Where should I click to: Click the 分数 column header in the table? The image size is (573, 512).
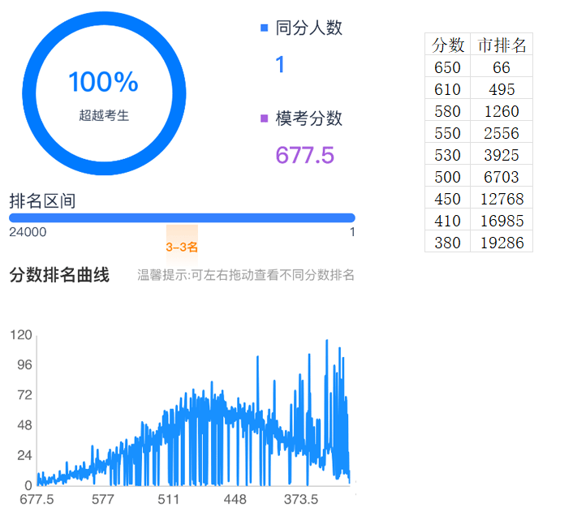click(x=447, y=45)
